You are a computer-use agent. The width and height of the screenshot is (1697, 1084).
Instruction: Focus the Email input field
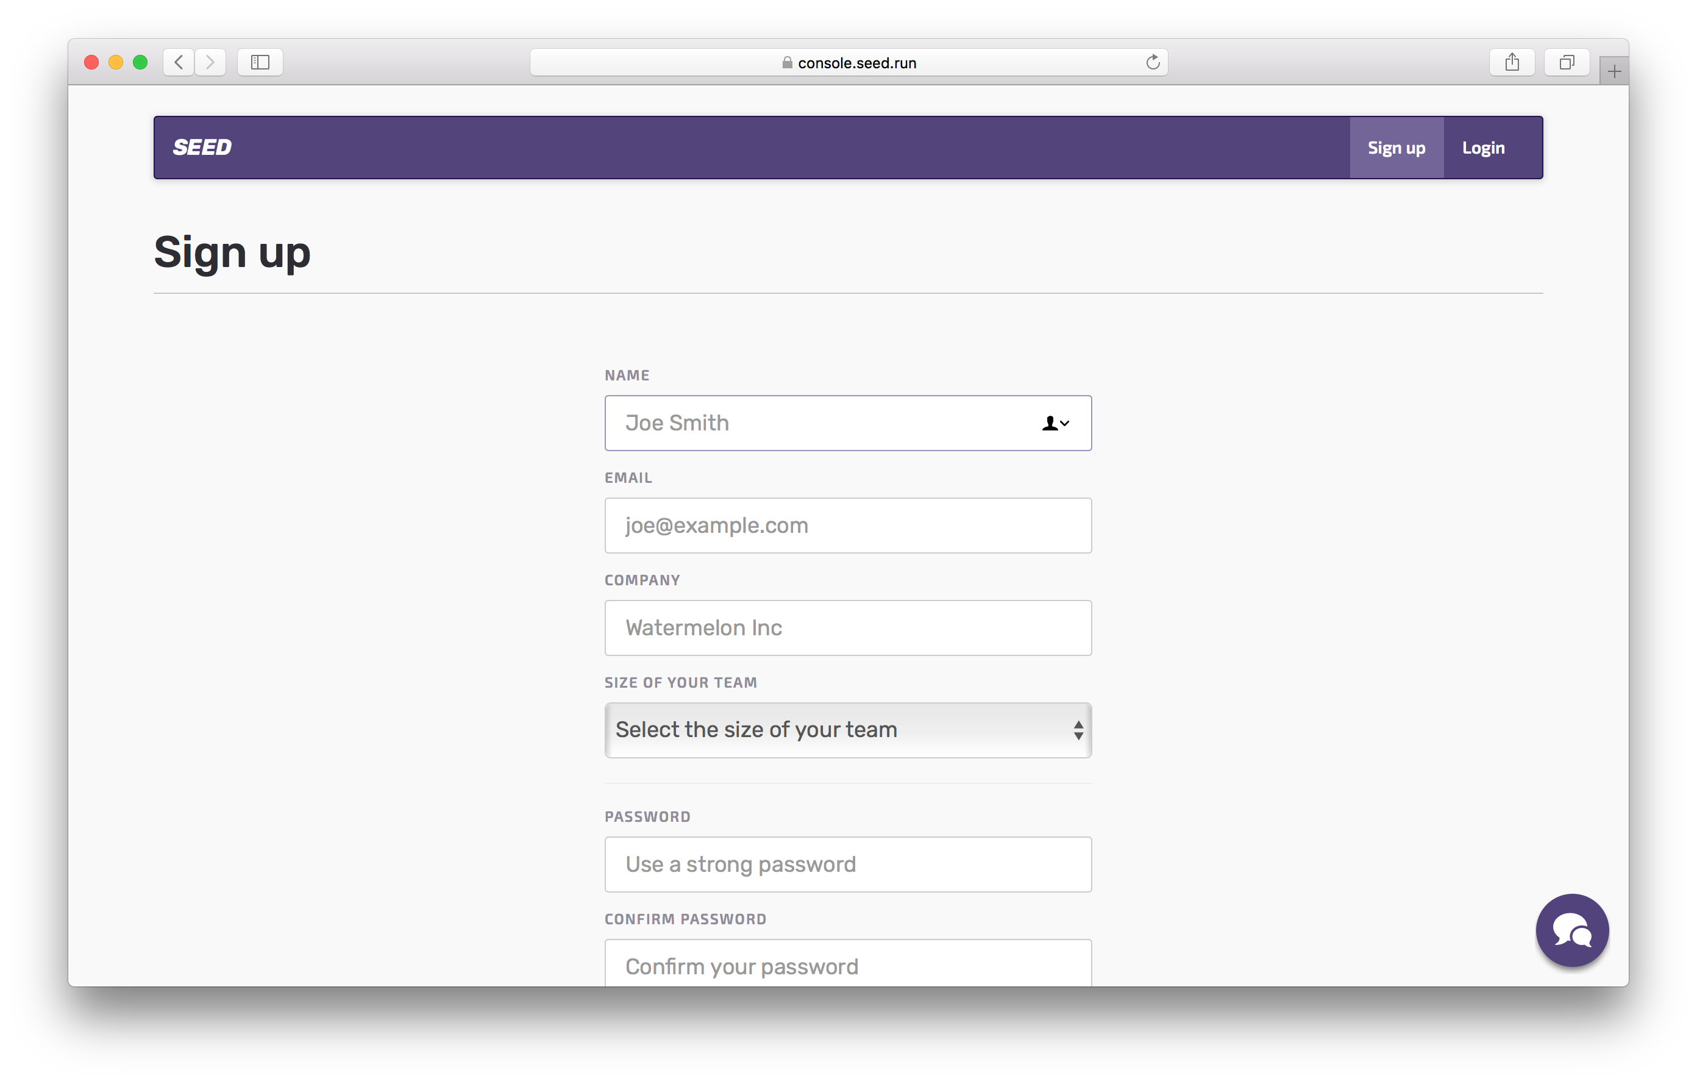click(848, 526)
